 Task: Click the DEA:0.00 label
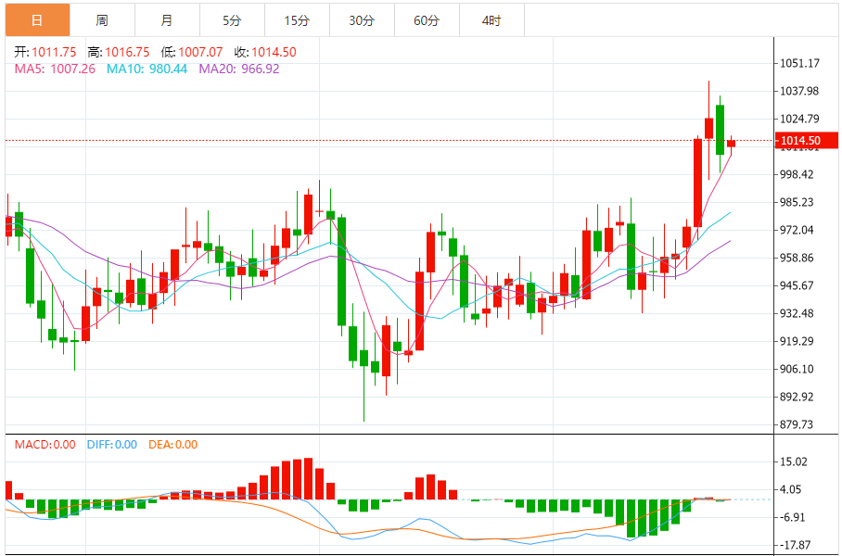point(172,445)
